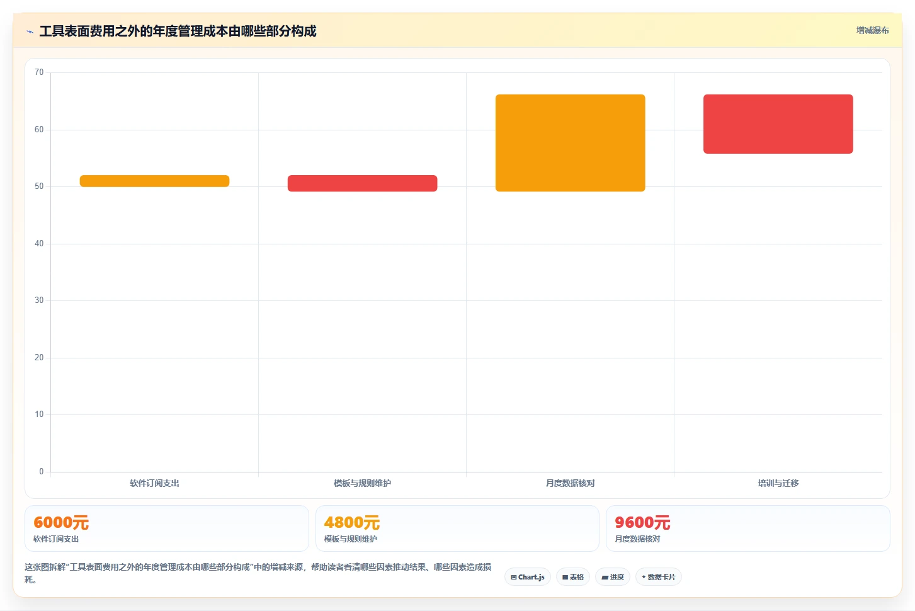Click the y-axis value 20

(39, 358)
